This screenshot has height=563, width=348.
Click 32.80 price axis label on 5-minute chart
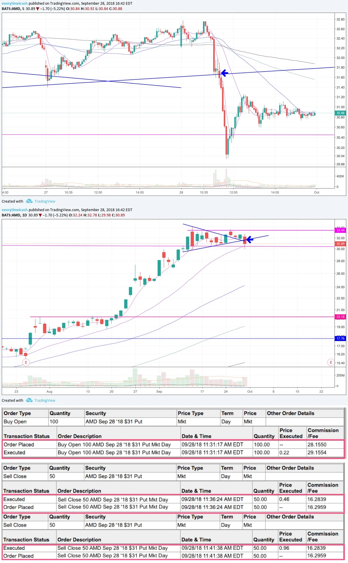click(x=340, y=19)
